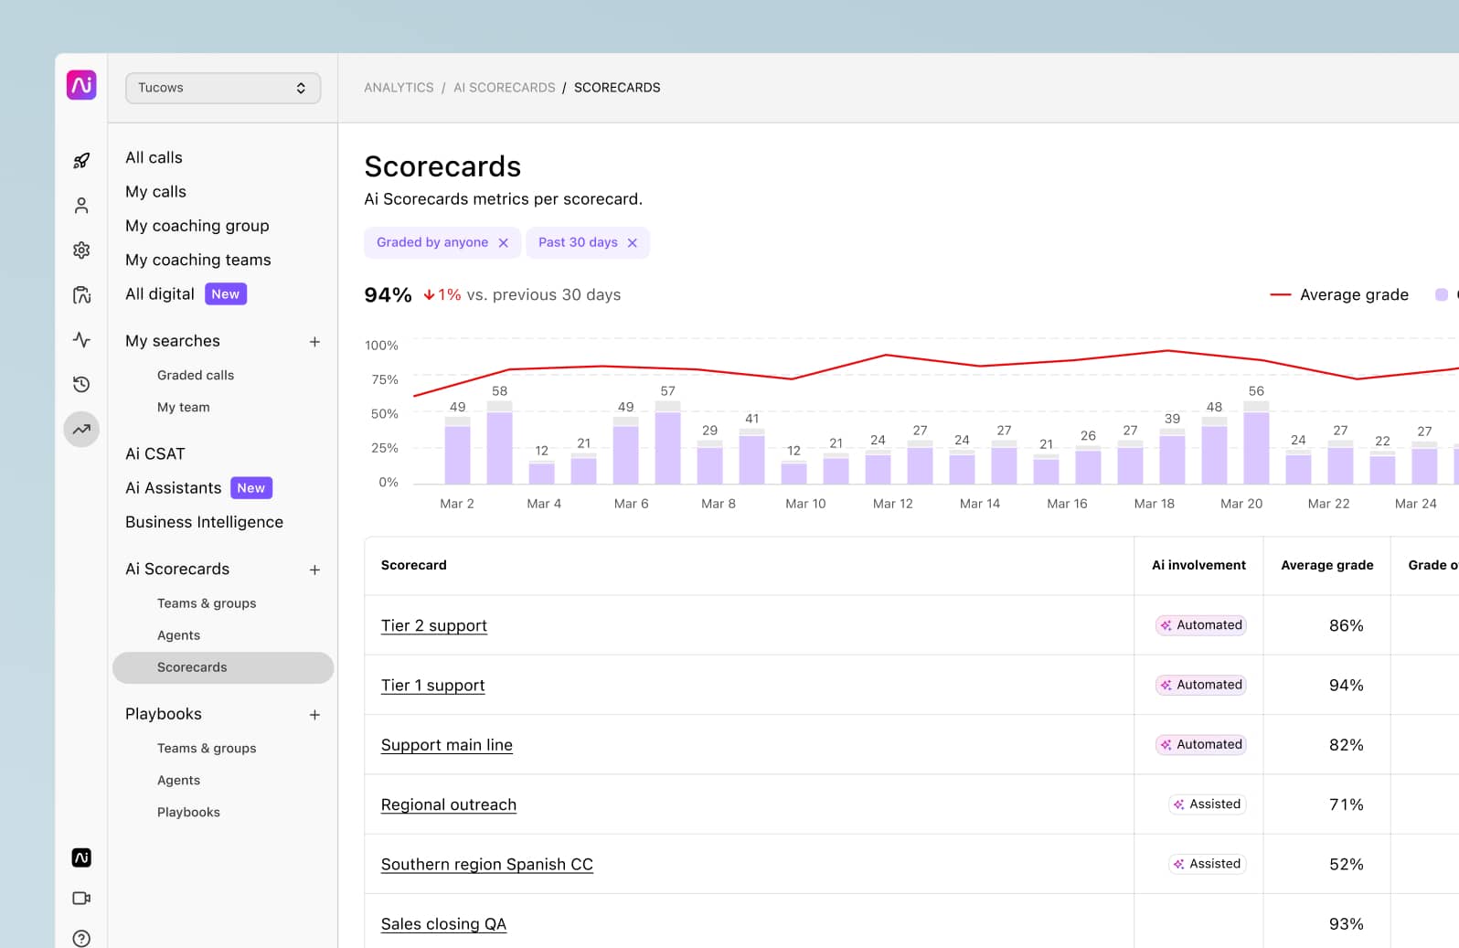Image resolution: width=1459 pixels, height=948 pixels.
Task: Open the person profile icon in sidebar
Action: (x=81, y=206)
